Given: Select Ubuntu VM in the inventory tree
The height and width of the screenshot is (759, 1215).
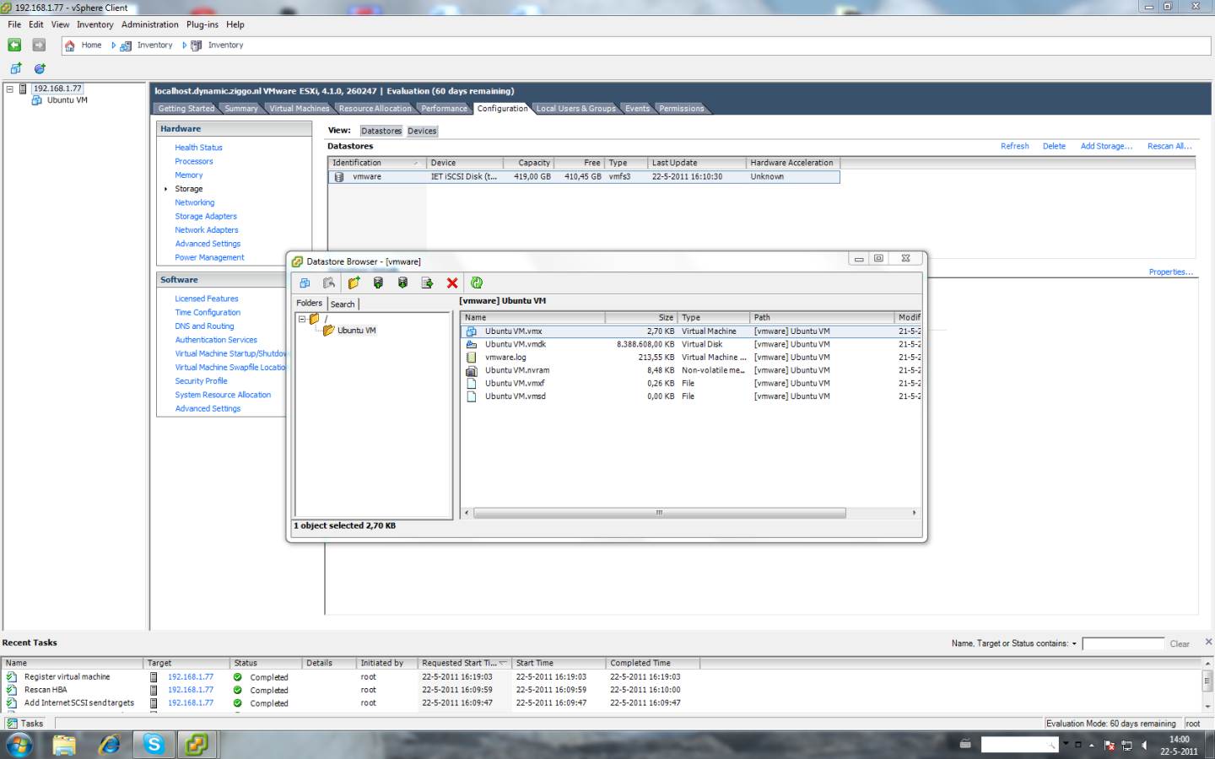Looking at the screenshot, I should pos(67,100).
